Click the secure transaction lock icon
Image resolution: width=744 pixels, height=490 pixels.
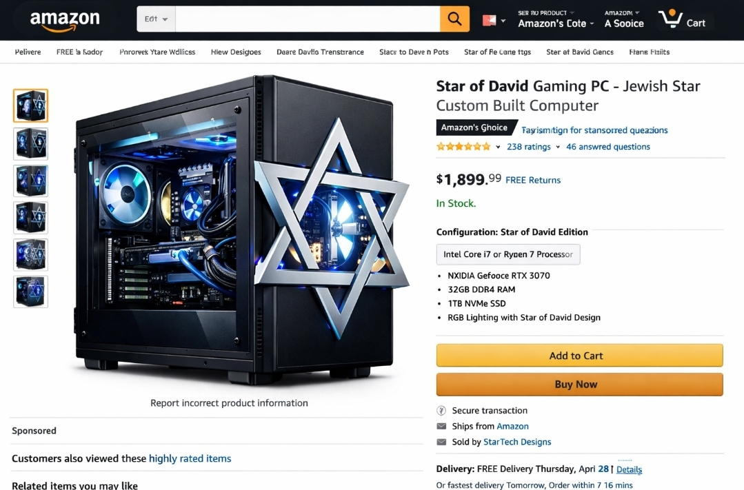coord(441,410)
